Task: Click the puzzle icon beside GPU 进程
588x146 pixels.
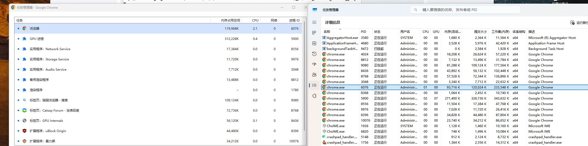Action: point(24,39)
